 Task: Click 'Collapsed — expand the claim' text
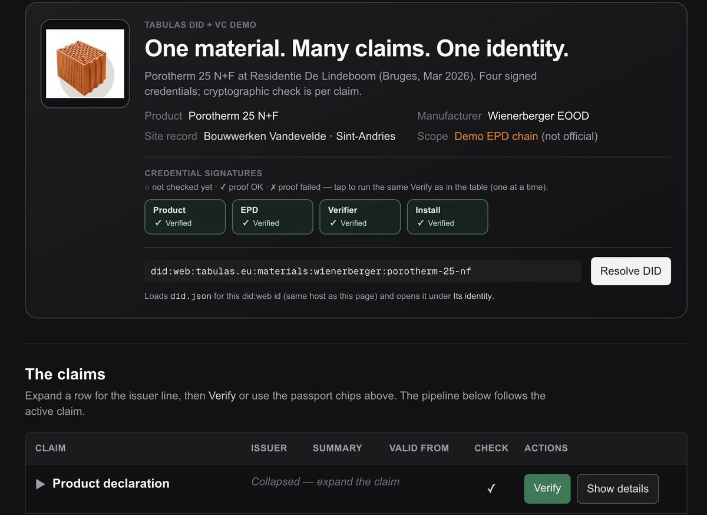pos(325,481)
